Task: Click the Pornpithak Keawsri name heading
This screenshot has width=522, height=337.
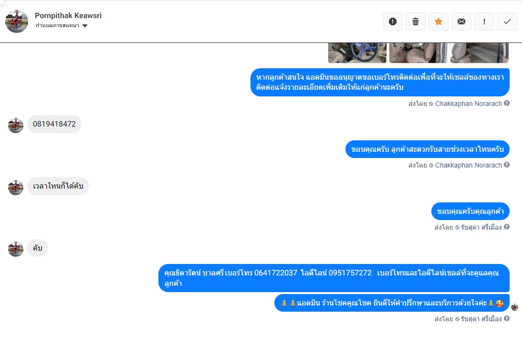Action: 68,16
